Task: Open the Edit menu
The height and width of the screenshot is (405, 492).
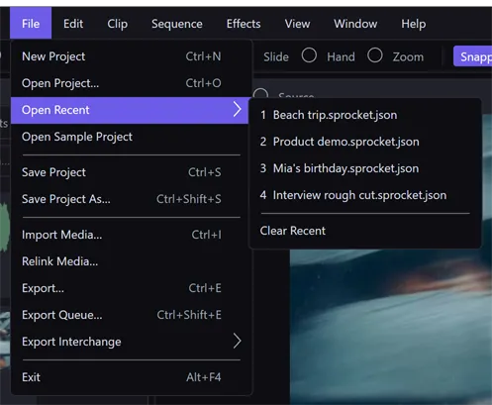Action: coord(73,24)
